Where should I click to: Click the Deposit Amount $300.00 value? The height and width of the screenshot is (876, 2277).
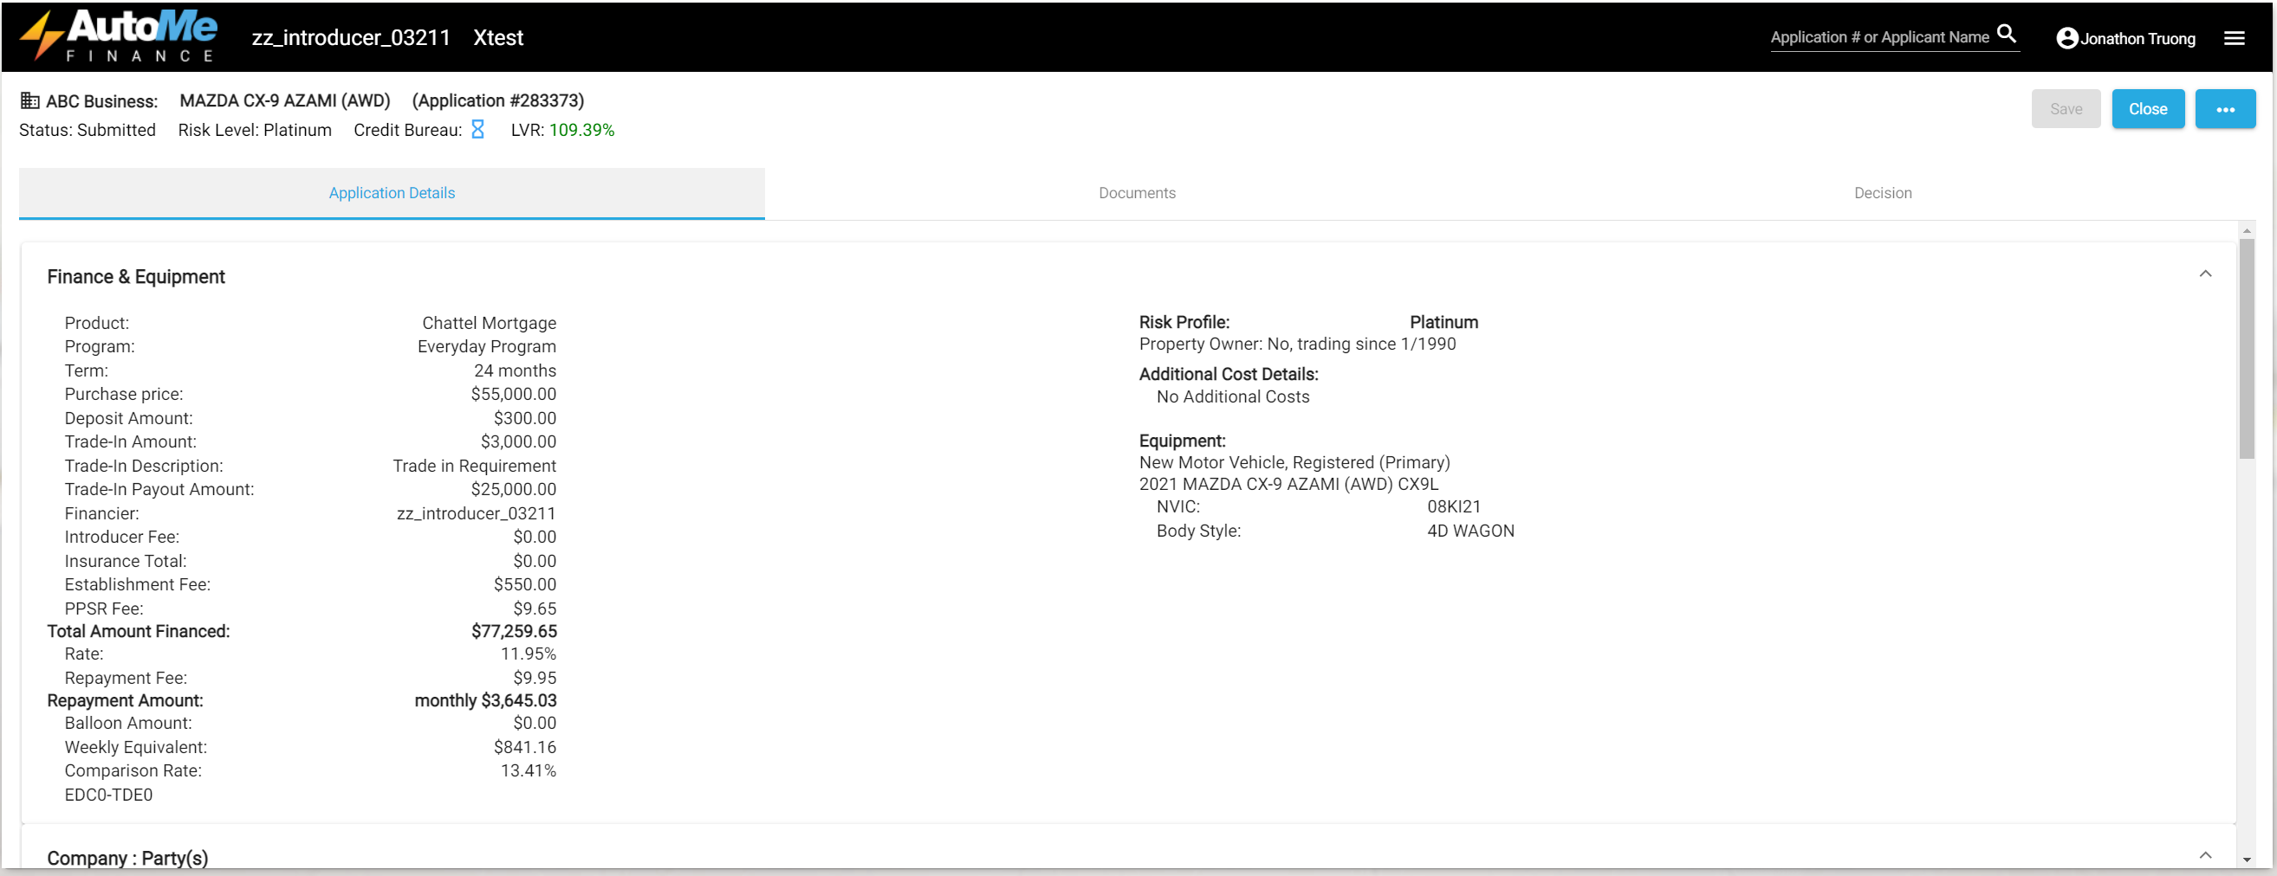(524, 419)
